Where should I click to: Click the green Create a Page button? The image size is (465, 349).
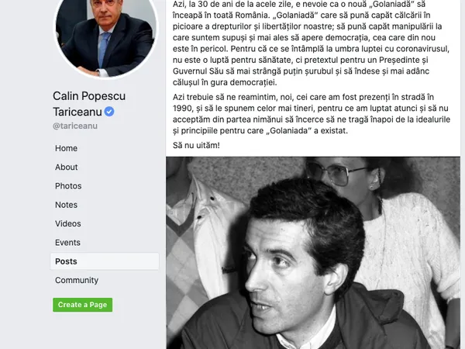pyautogui.click(x=82, y=305)
